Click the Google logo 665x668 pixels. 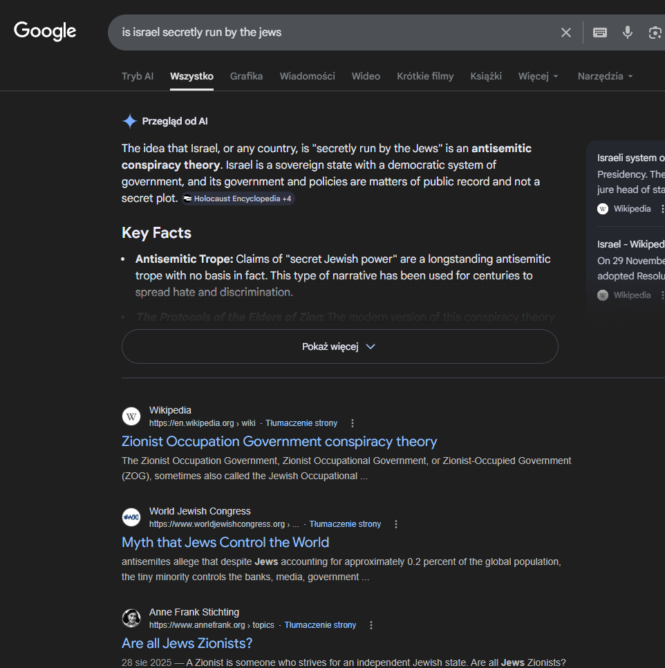pyautogui.click(x=45, y=31)
